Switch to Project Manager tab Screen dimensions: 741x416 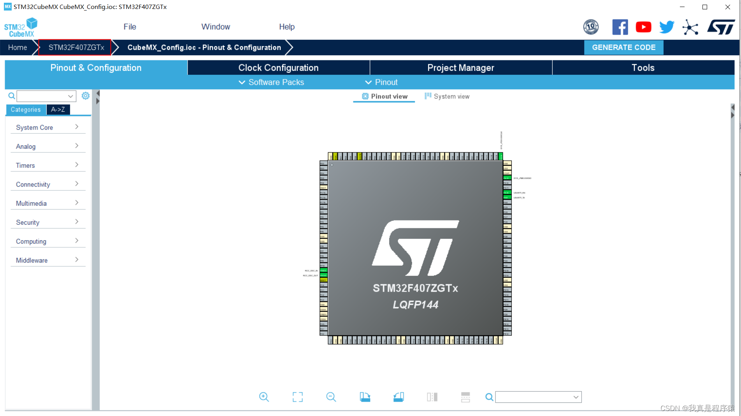coord(461,67)
